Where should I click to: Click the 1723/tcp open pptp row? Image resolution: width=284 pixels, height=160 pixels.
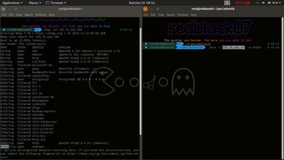48,69
